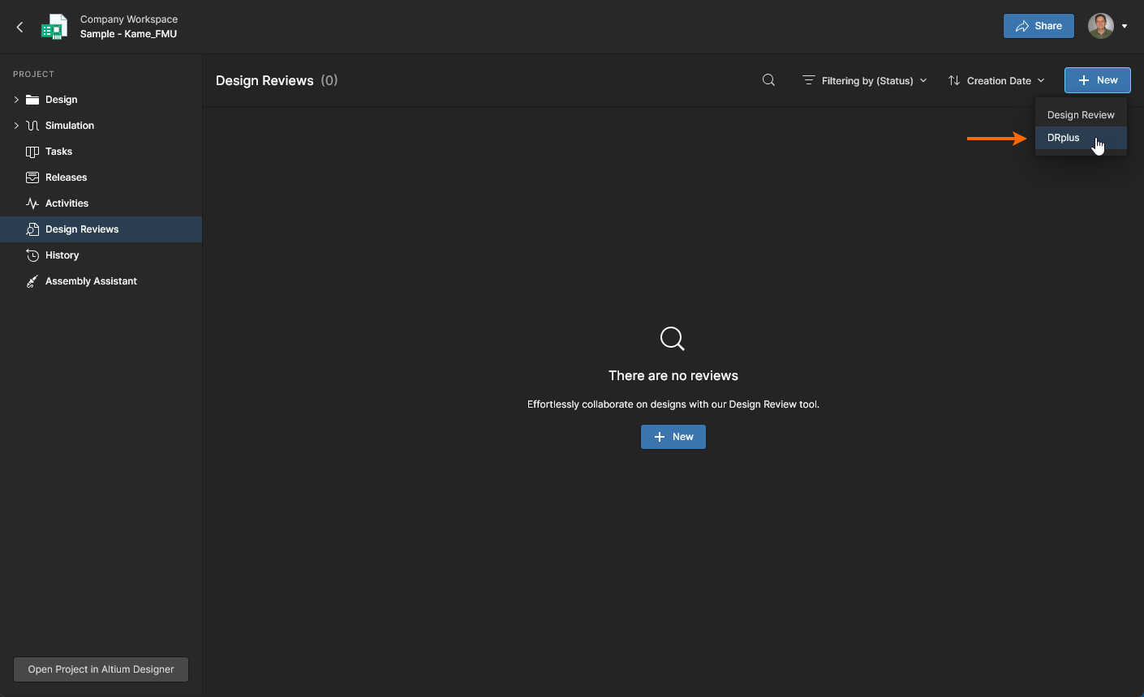
Task: Click the Company Workspace label
Action: (129, 19)
